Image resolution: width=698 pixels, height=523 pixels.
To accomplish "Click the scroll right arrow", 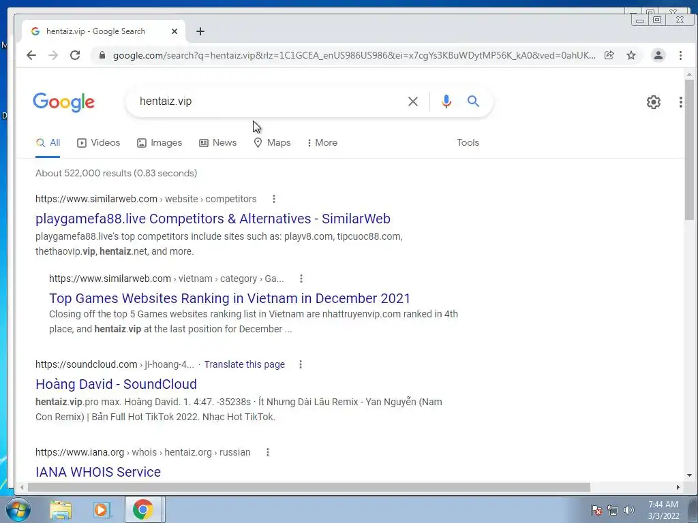I will [x=678, y=488].
